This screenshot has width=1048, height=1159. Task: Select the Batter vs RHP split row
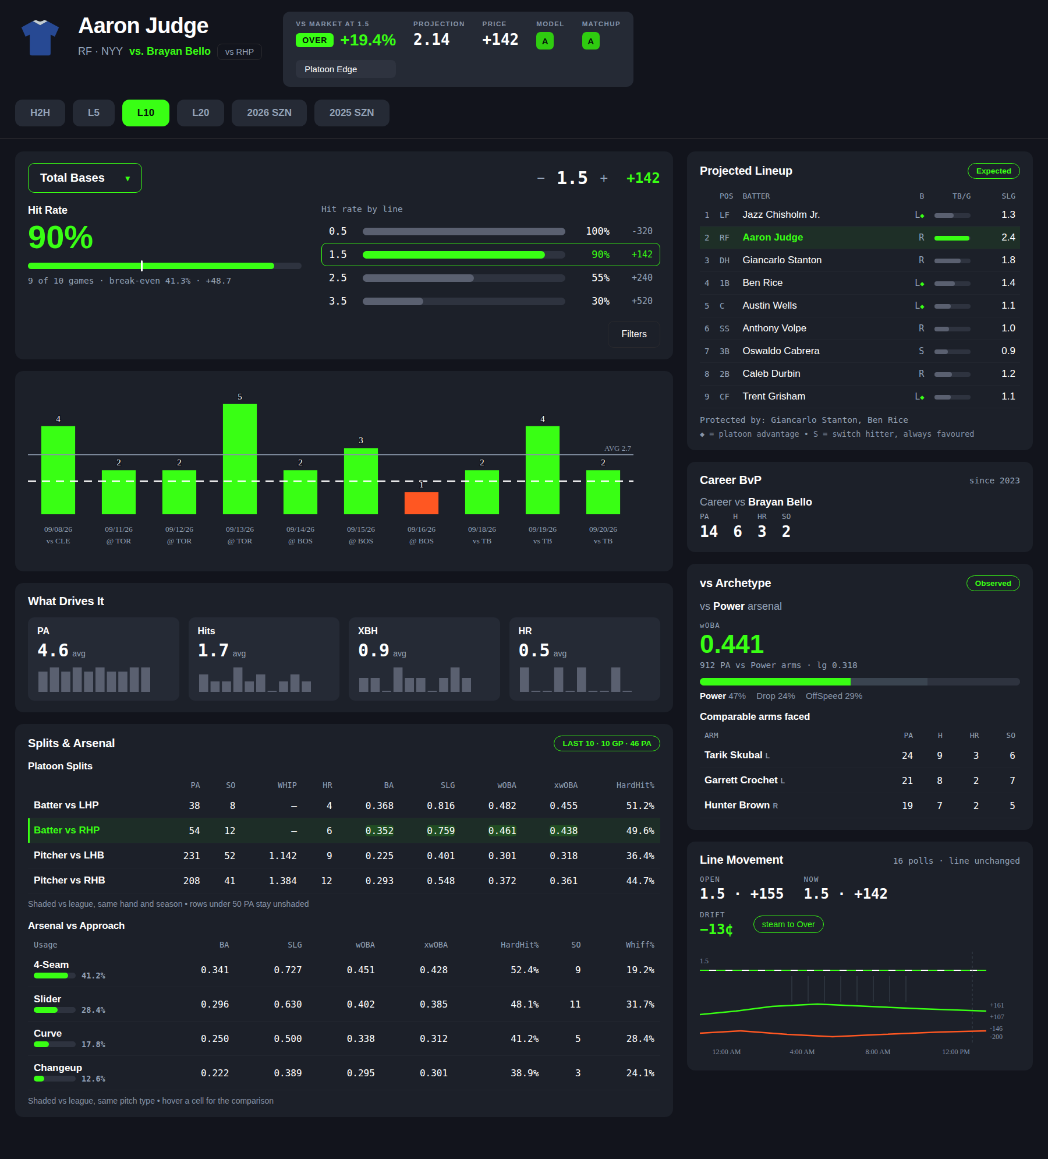tap(344, 830)
